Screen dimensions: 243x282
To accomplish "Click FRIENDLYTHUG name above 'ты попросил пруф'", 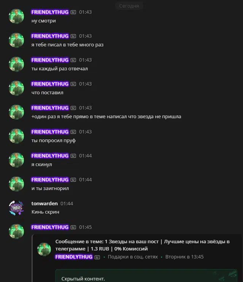I will pyautogui.click(x=50, y=132).
